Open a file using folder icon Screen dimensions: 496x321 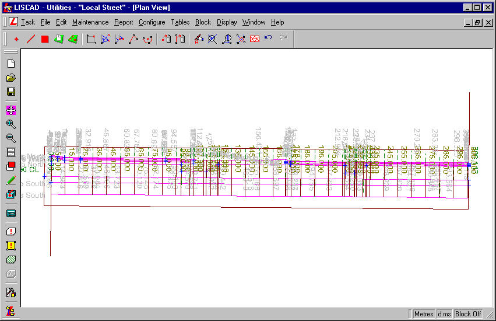point(11,78)
